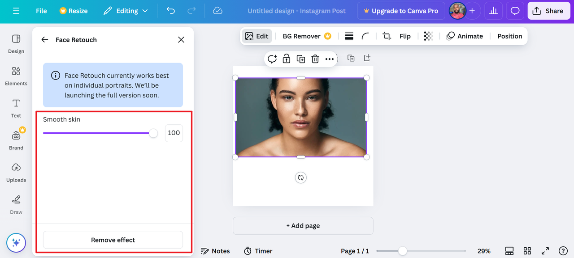This screenshot has width=574, height=258.
Task: Add collaborators with the plus icon
Action: (472, 11)
